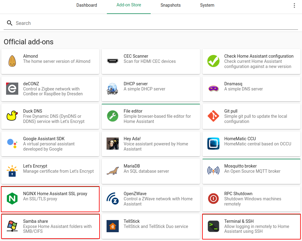The width and height of the screenshot is (302, 241).
Task: Click the File editor green wrench icon
Action: [x=112, y=116]
